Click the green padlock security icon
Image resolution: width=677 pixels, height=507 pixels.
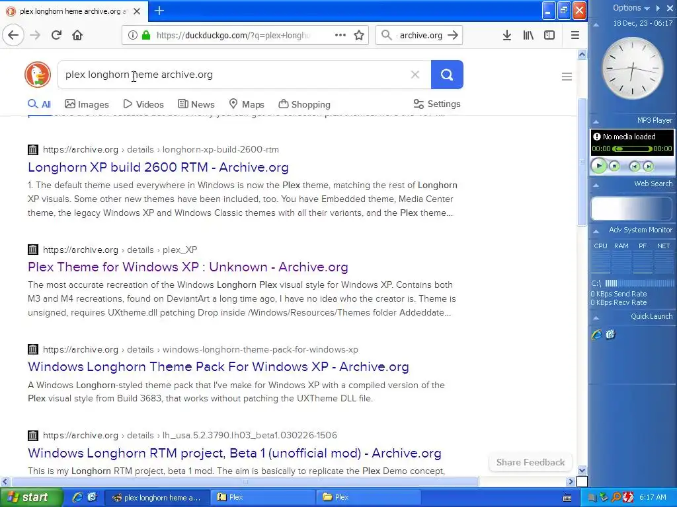point(146,36)
